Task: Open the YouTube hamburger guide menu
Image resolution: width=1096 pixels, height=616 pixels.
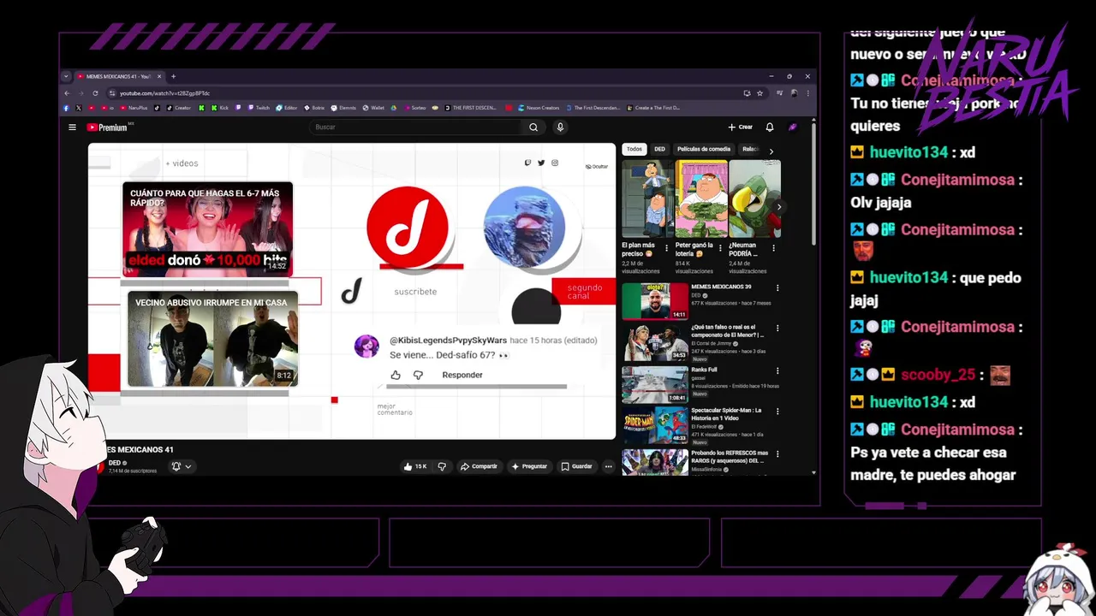Action: pyautogui.click(x=72, y=127)
